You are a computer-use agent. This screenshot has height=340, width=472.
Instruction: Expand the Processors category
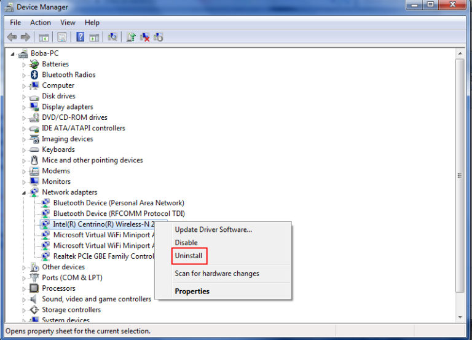(24, 289)
